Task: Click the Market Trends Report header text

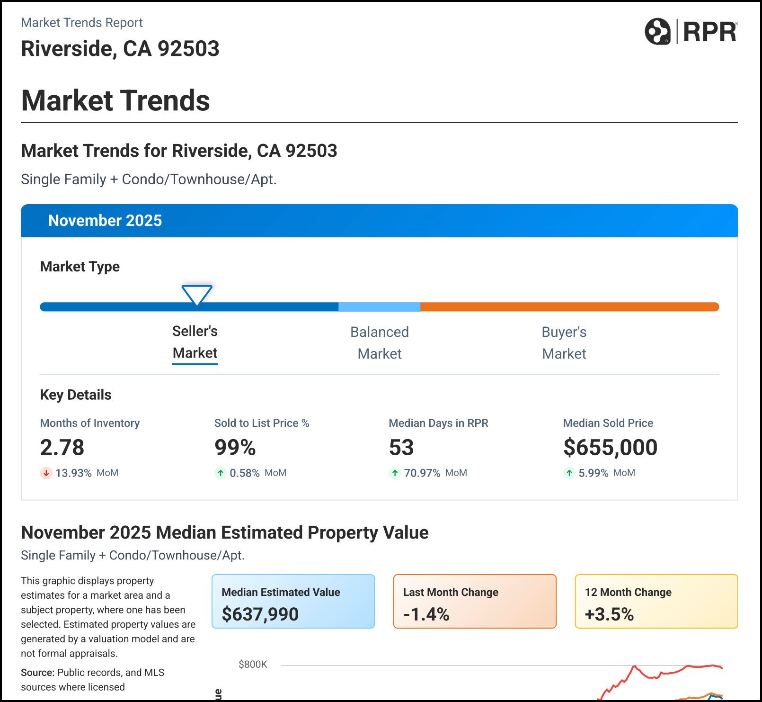Action: tap(82, 23)
